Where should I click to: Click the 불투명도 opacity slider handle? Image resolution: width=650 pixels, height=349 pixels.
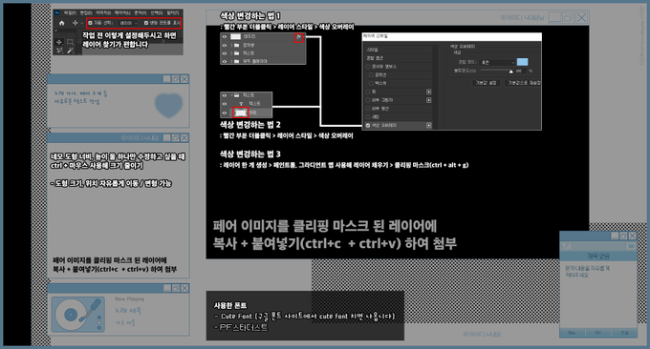pyautogui.click(x=510, y=72)
